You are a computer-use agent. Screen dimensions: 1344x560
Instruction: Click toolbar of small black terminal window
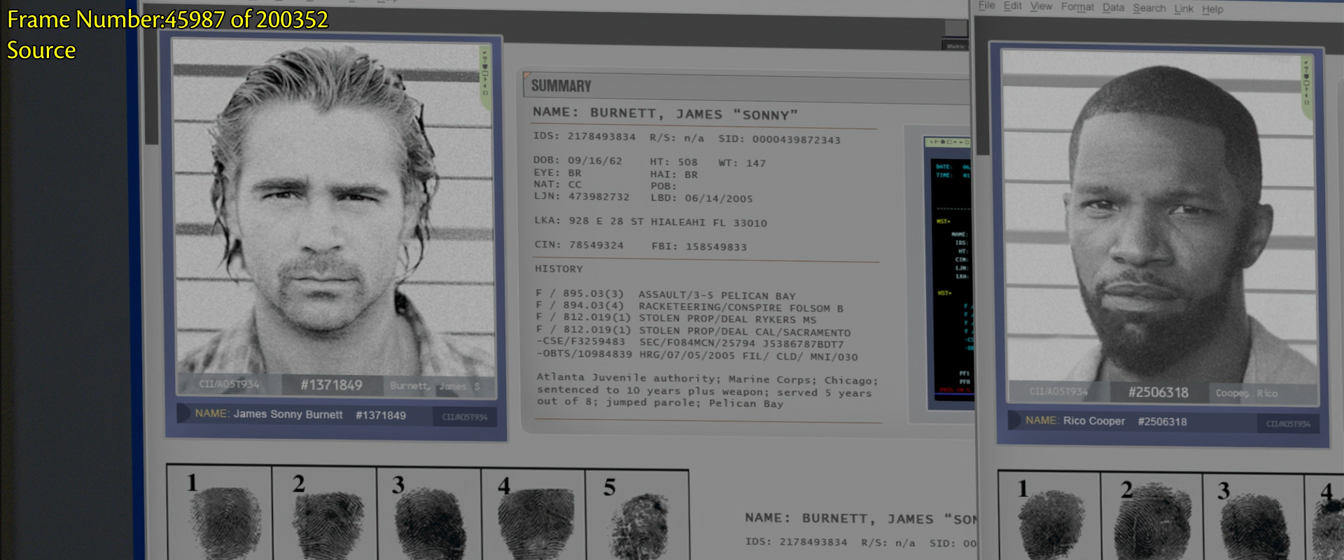coord(948,142)
